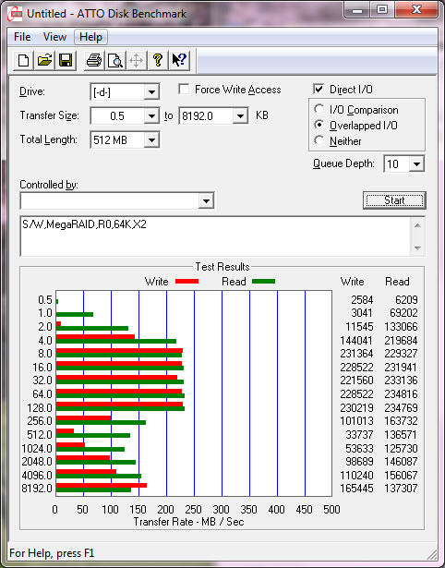Open the View menu
The height and width of the screenshot is (568, 445).
54,37
